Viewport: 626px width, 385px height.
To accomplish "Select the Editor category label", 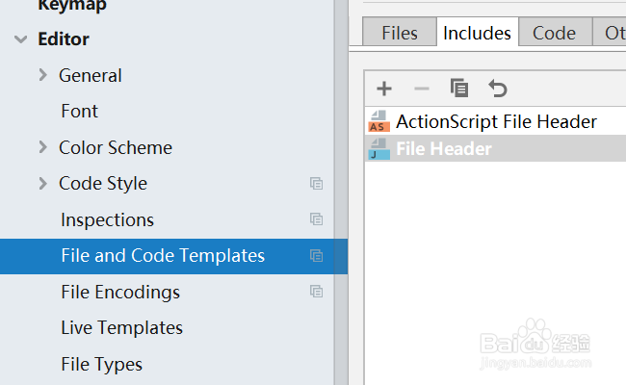I will 64,39.
